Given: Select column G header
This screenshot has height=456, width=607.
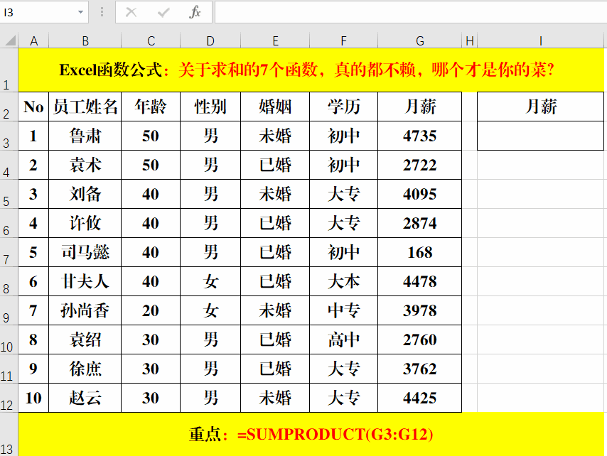Looking at the screenshot, I should [419, 40].
